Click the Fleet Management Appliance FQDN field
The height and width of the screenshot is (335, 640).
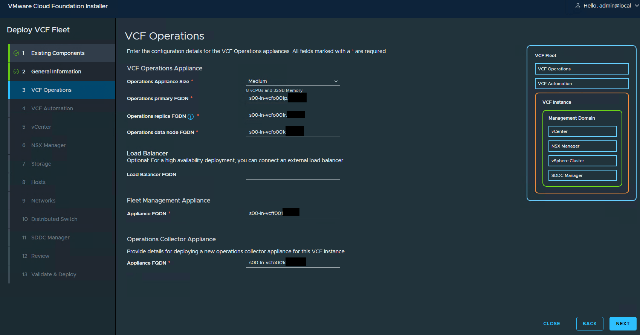pyautogui.click(x=293, y=213)
